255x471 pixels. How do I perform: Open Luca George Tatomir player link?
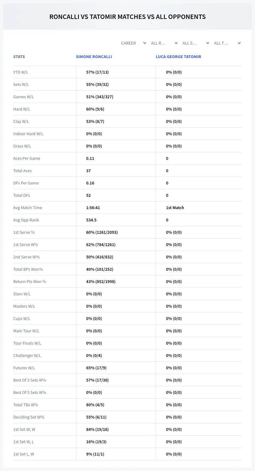[x=178, y=57]
